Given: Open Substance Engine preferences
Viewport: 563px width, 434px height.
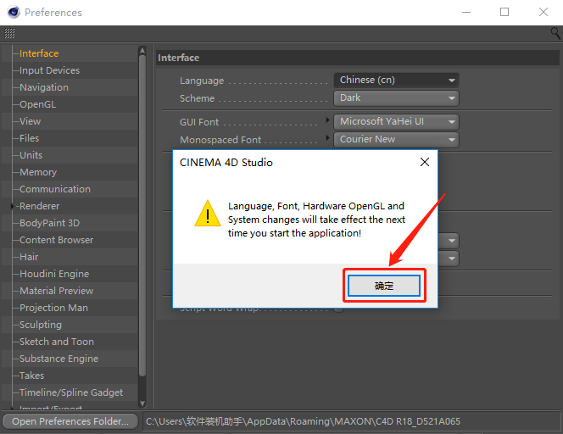Looking at the screenshot, I should 59,359.
